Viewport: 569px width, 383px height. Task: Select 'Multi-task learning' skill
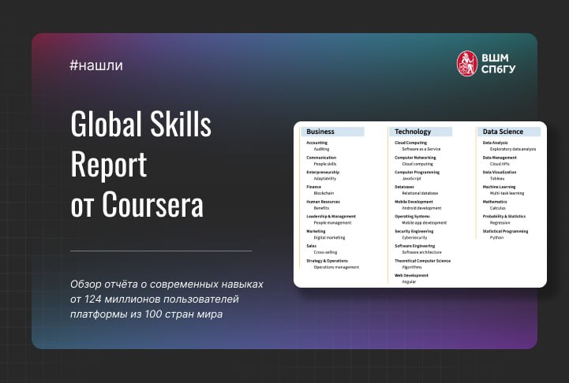click(507, 193)
